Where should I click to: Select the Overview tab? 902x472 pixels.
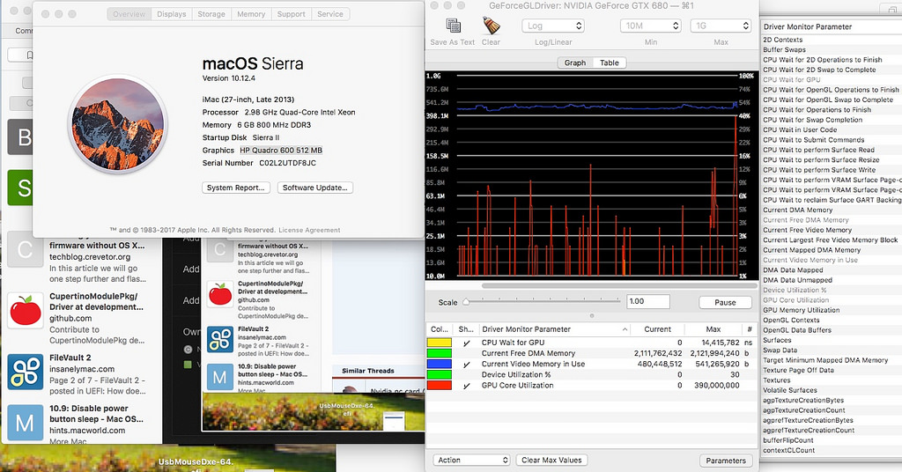[129, 14]
